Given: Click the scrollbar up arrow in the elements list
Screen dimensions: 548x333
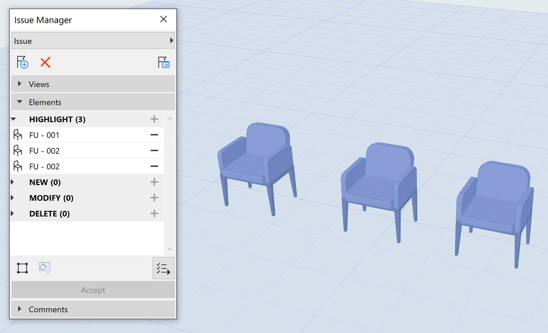Looking at the screenshot, I should click(170, 119).
